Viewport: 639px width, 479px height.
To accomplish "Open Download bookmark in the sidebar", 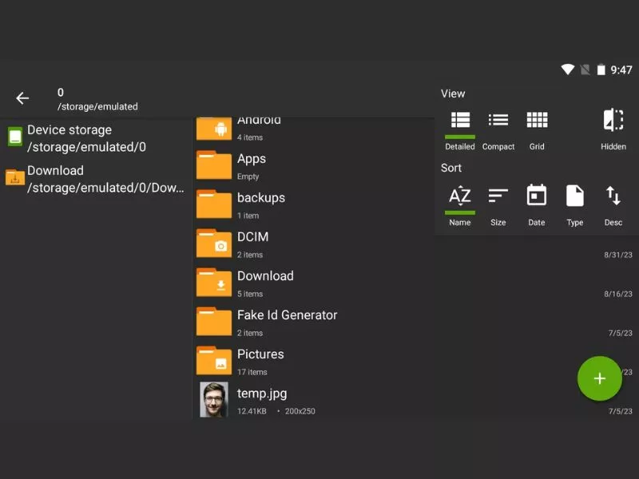I will 96,179.
